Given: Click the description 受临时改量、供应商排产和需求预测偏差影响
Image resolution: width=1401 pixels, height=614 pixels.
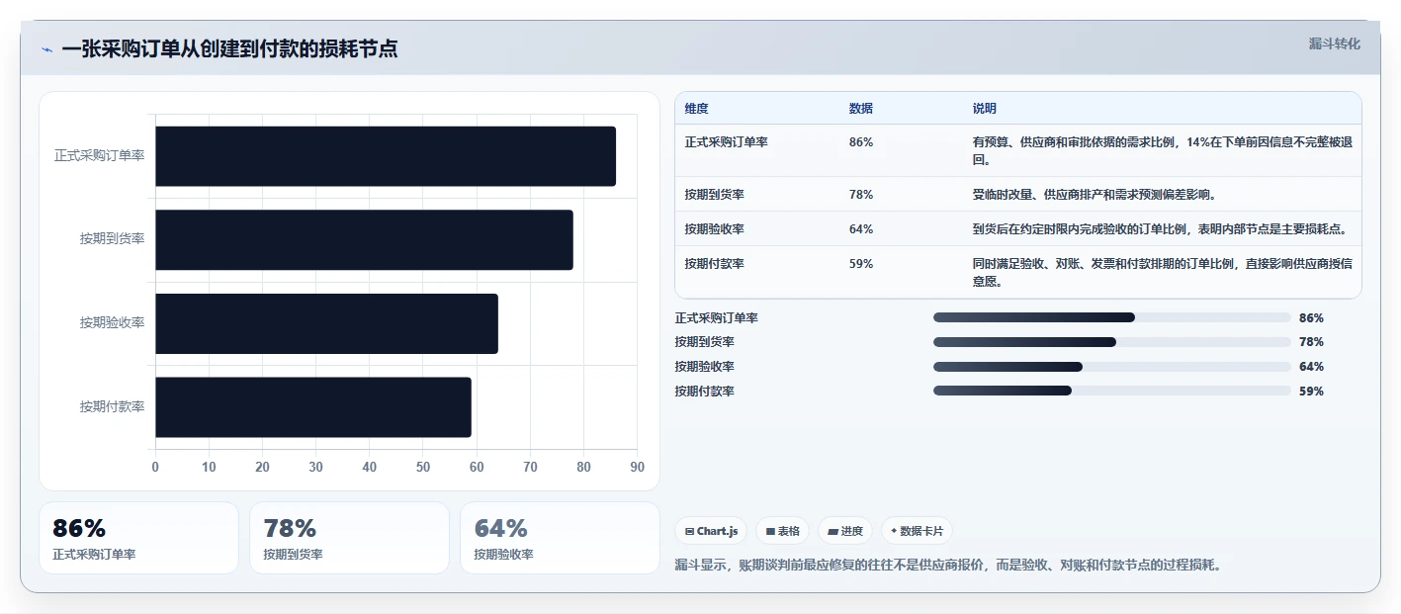Looking at the screenshot, I should pyautogui.click(x=1095, y=195).
